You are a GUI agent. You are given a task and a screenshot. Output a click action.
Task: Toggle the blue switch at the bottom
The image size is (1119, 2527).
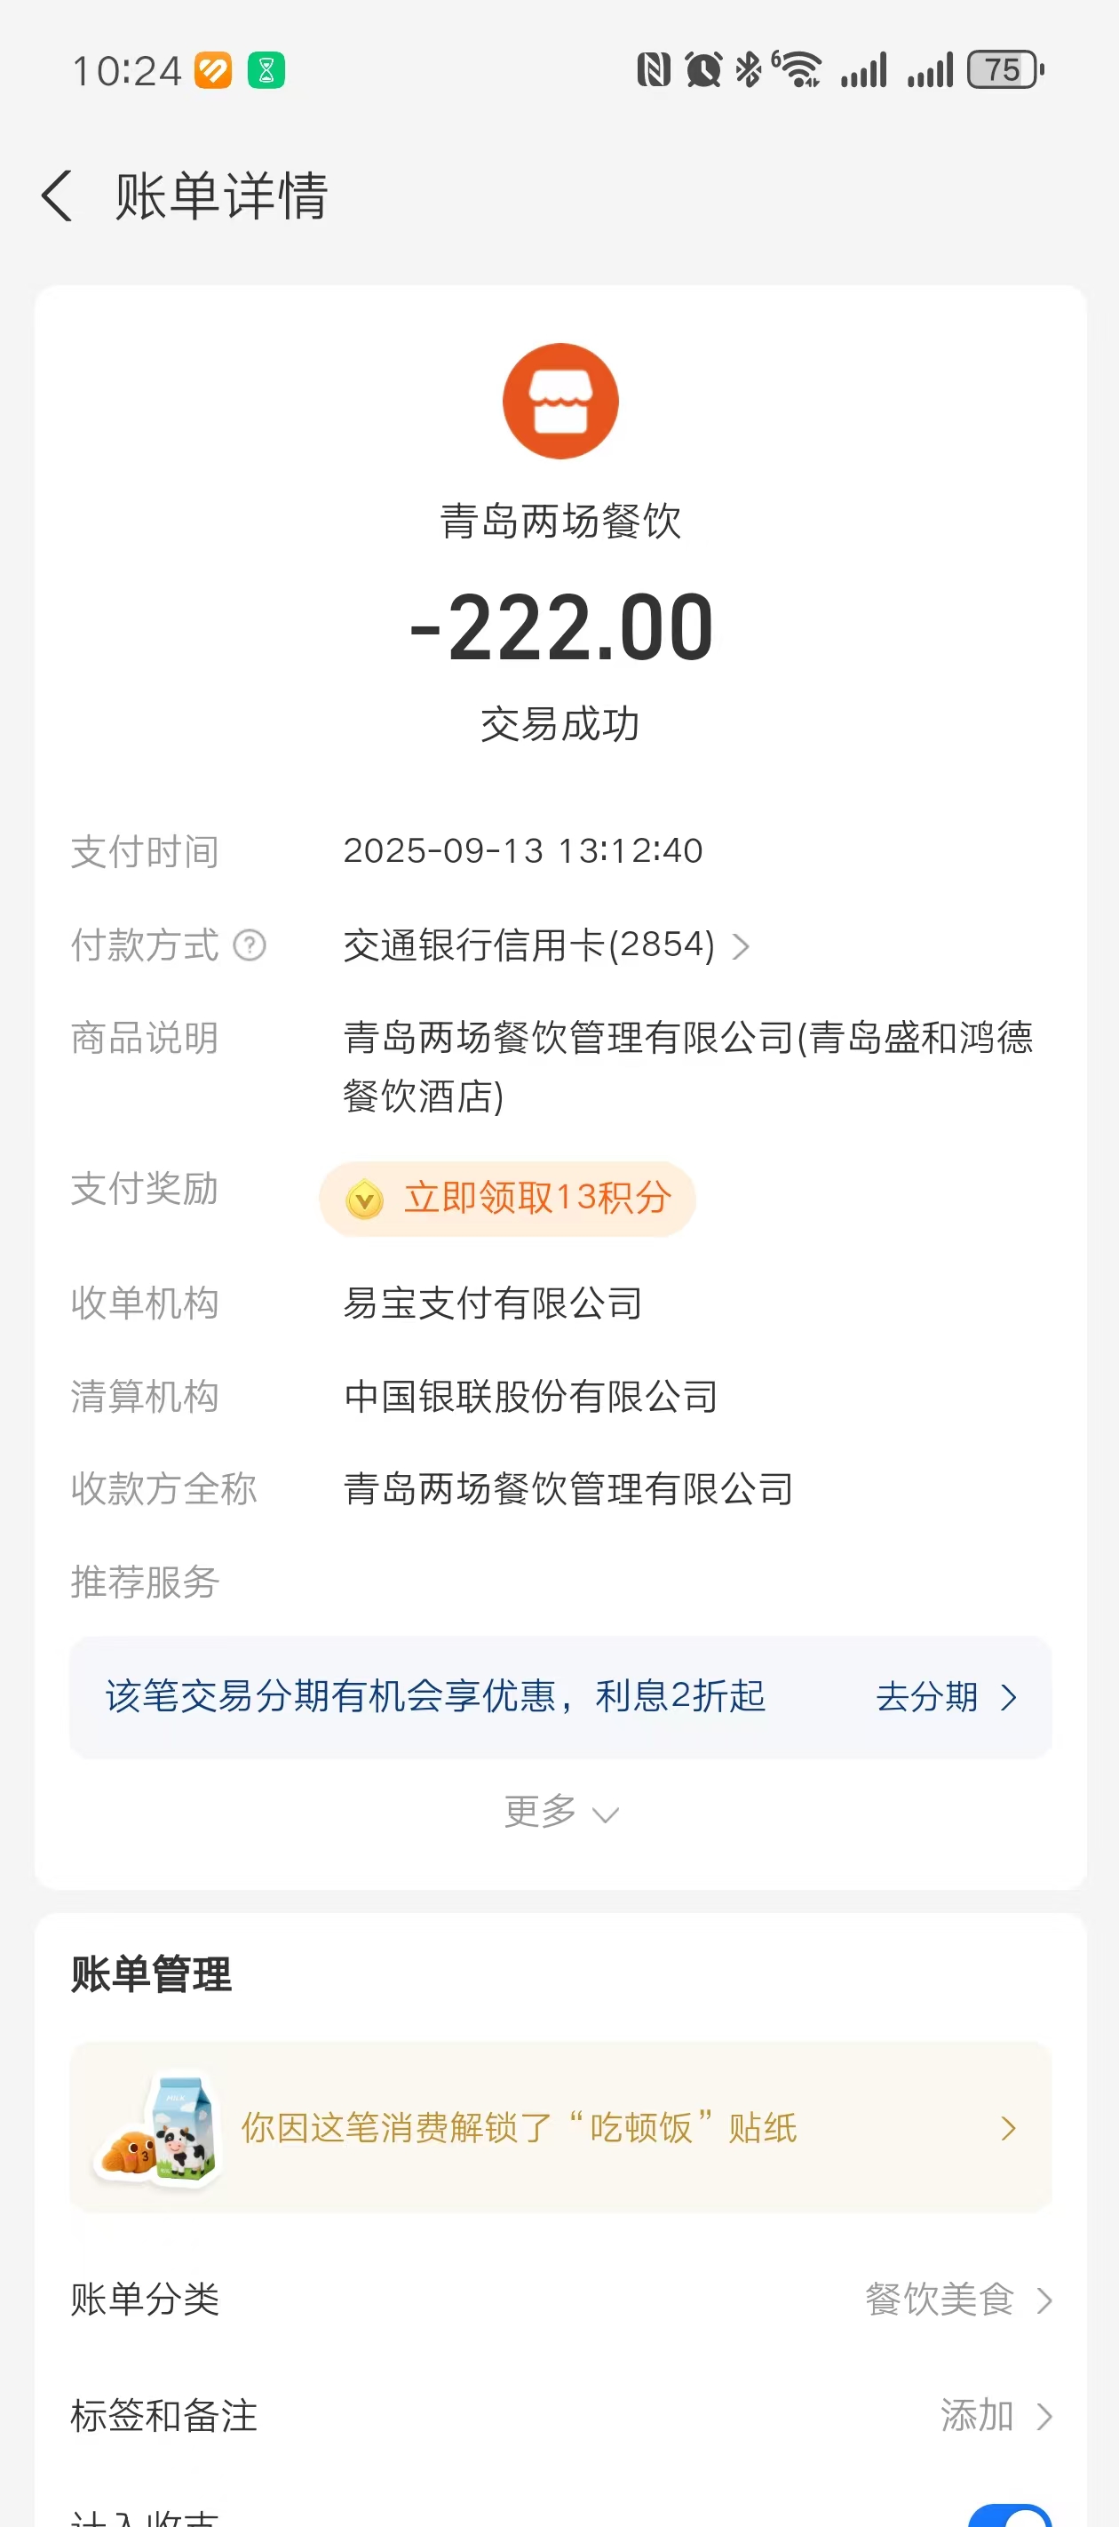point(1008,2515)
